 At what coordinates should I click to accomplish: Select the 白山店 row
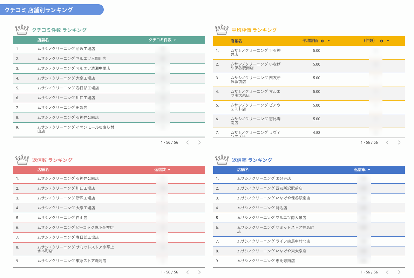[x=109, y=218]
